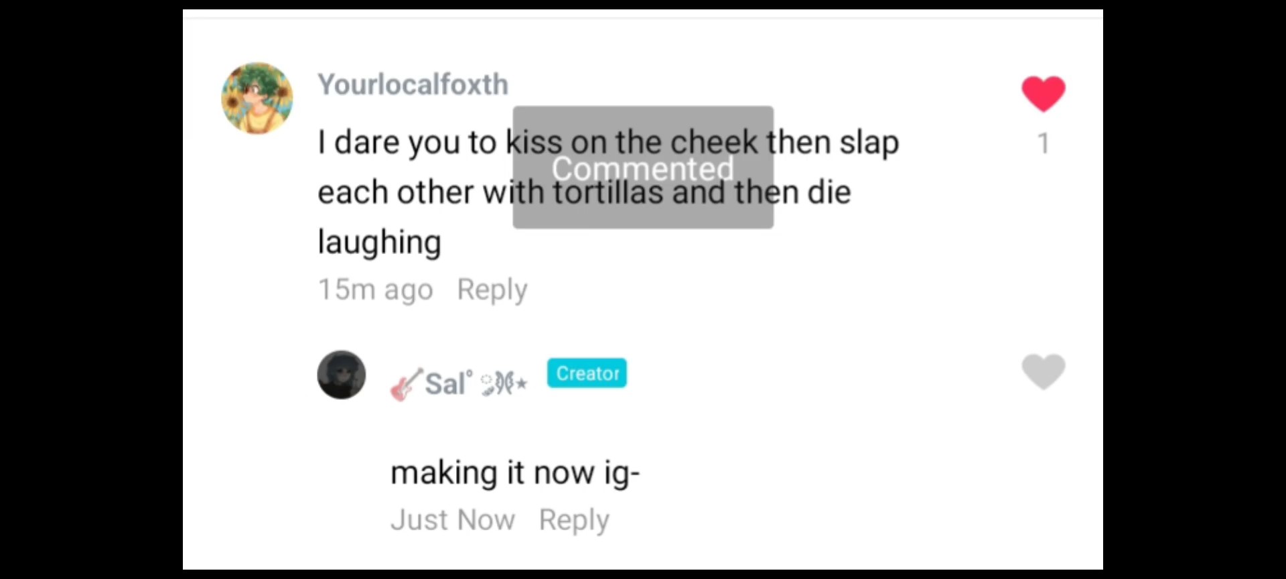Tap the like count number 1
Viewport: 1286px width, 579px height.
(1043, 143)
